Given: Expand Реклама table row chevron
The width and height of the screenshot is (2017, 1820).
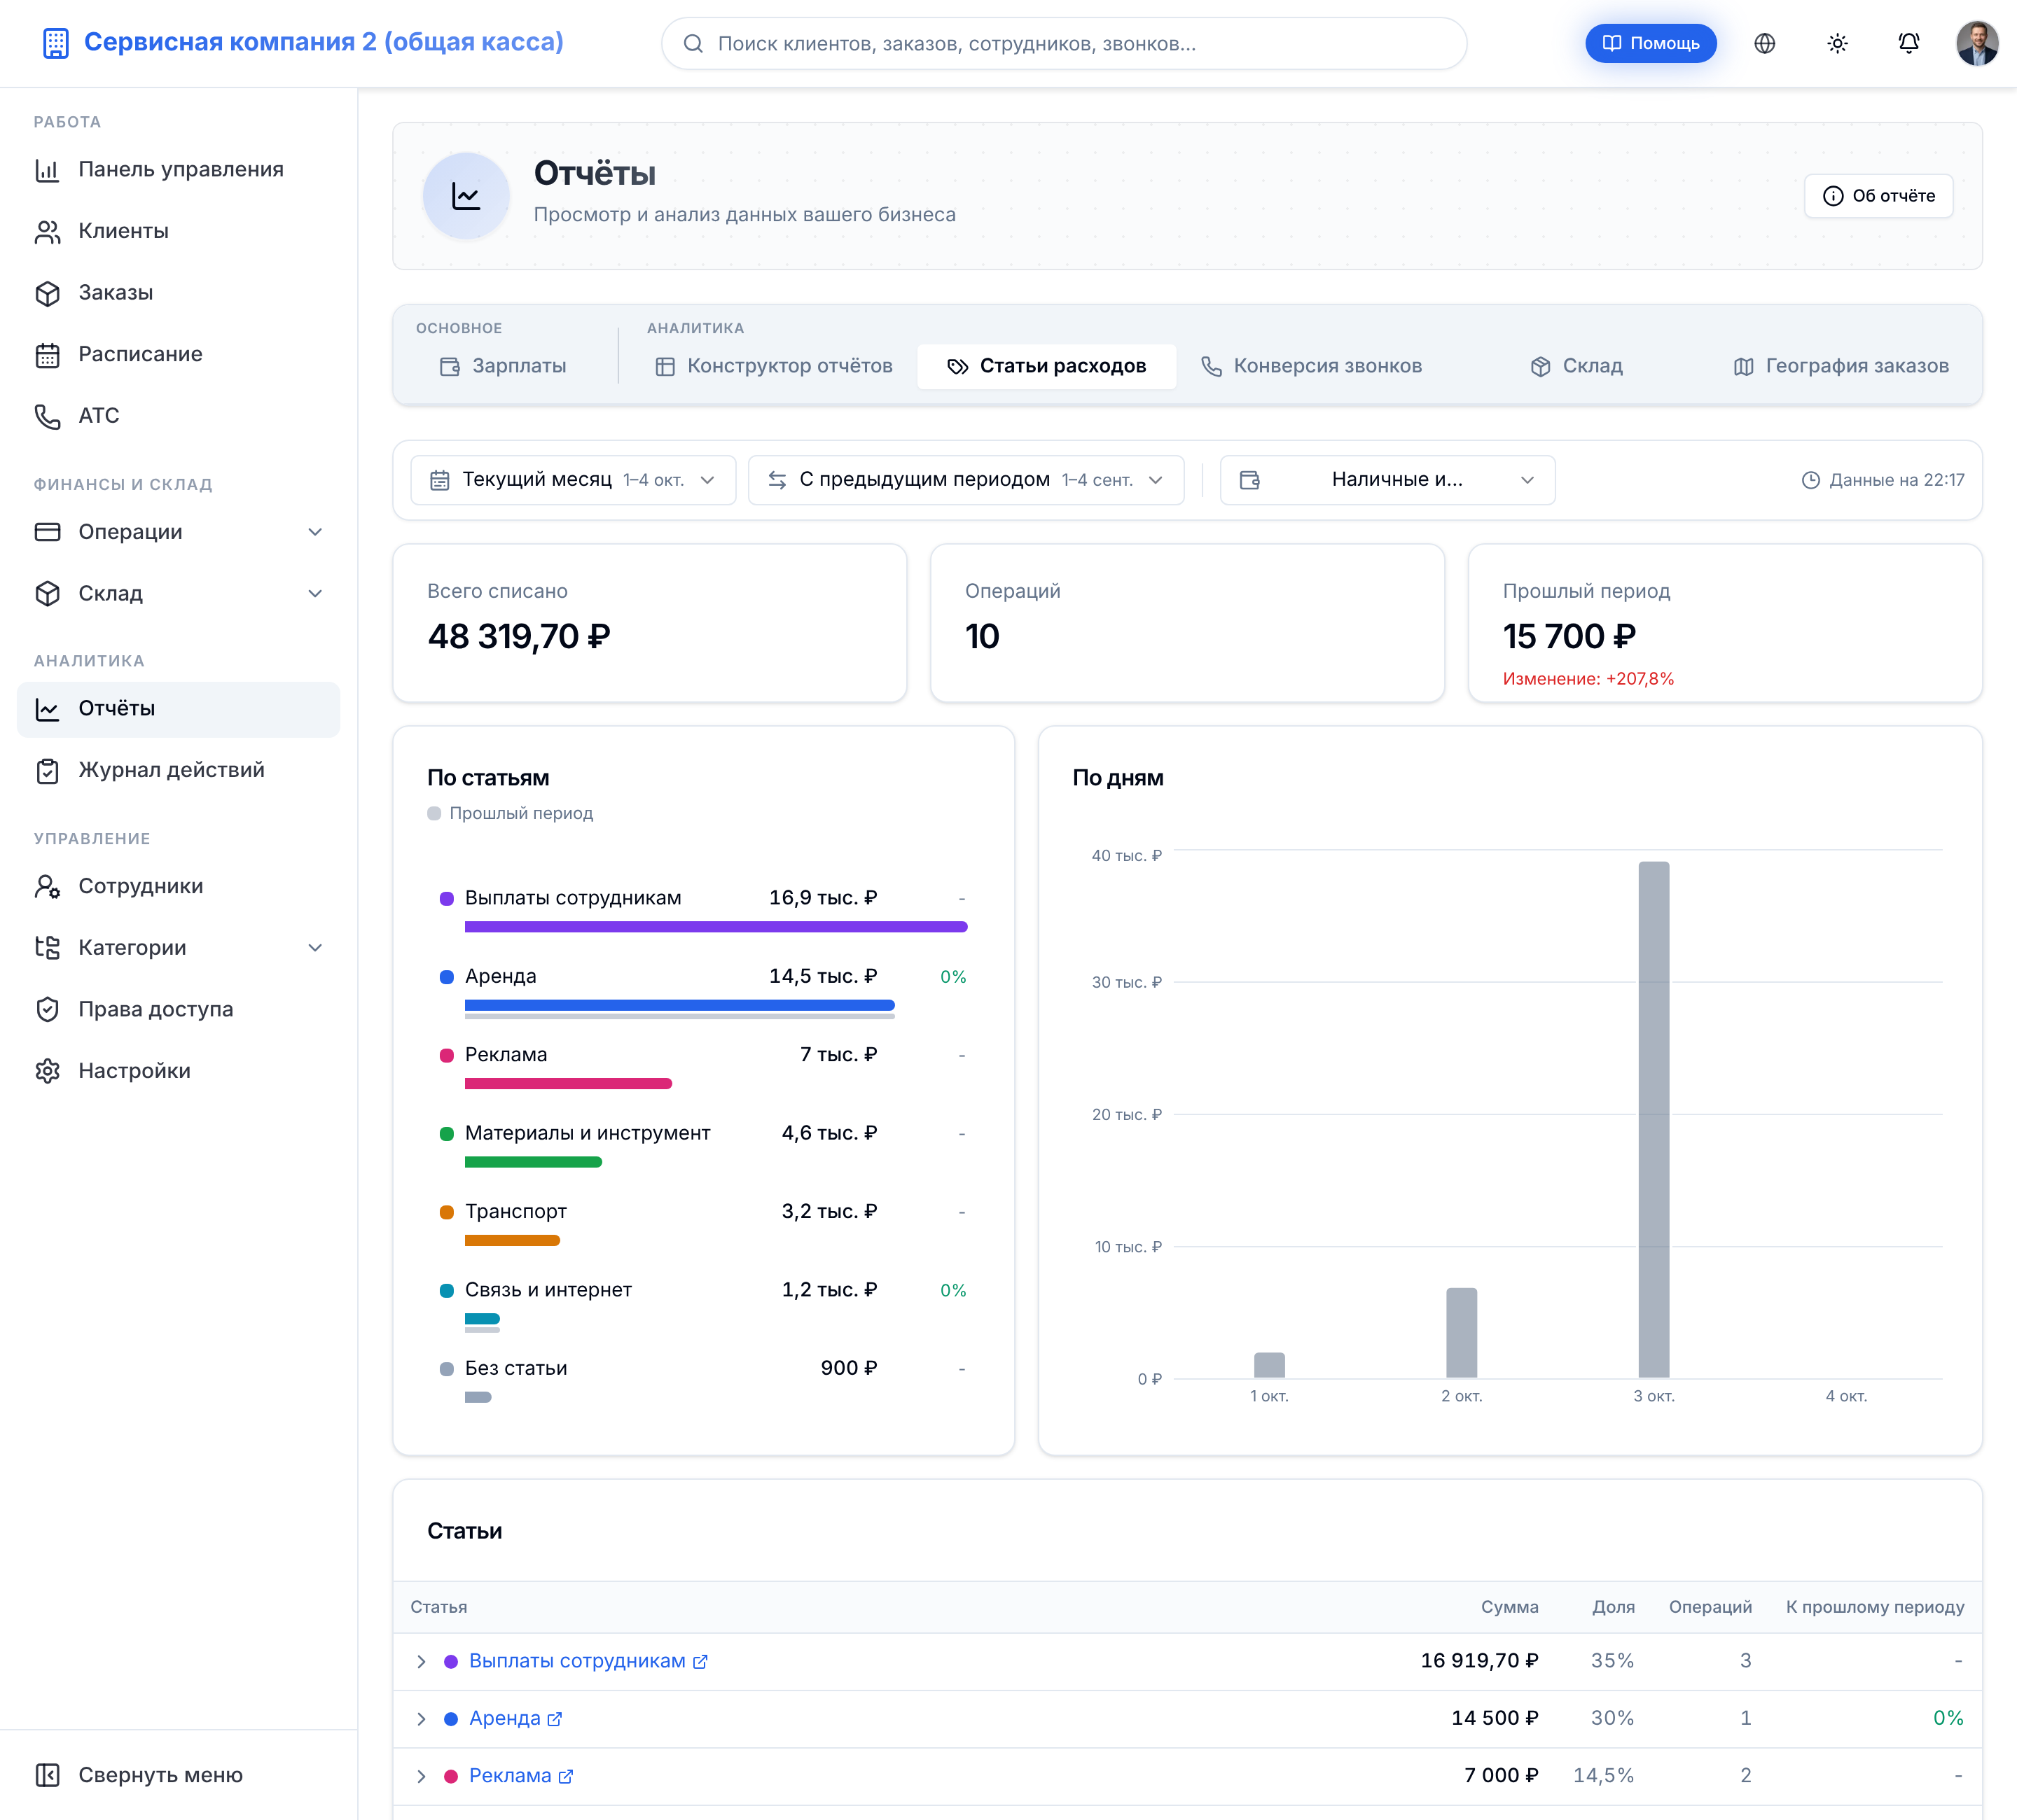Looking at the screenshot, I should pos(421,1776).
